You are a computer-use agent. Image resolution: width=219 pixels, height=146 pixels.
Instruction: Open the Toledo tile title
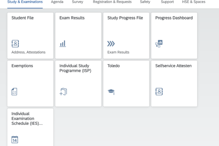point(114,66)
